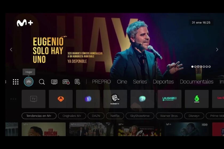224x149 pixels.
Task: Open the group-photo series thumbnail
Action: pos(91,129)
